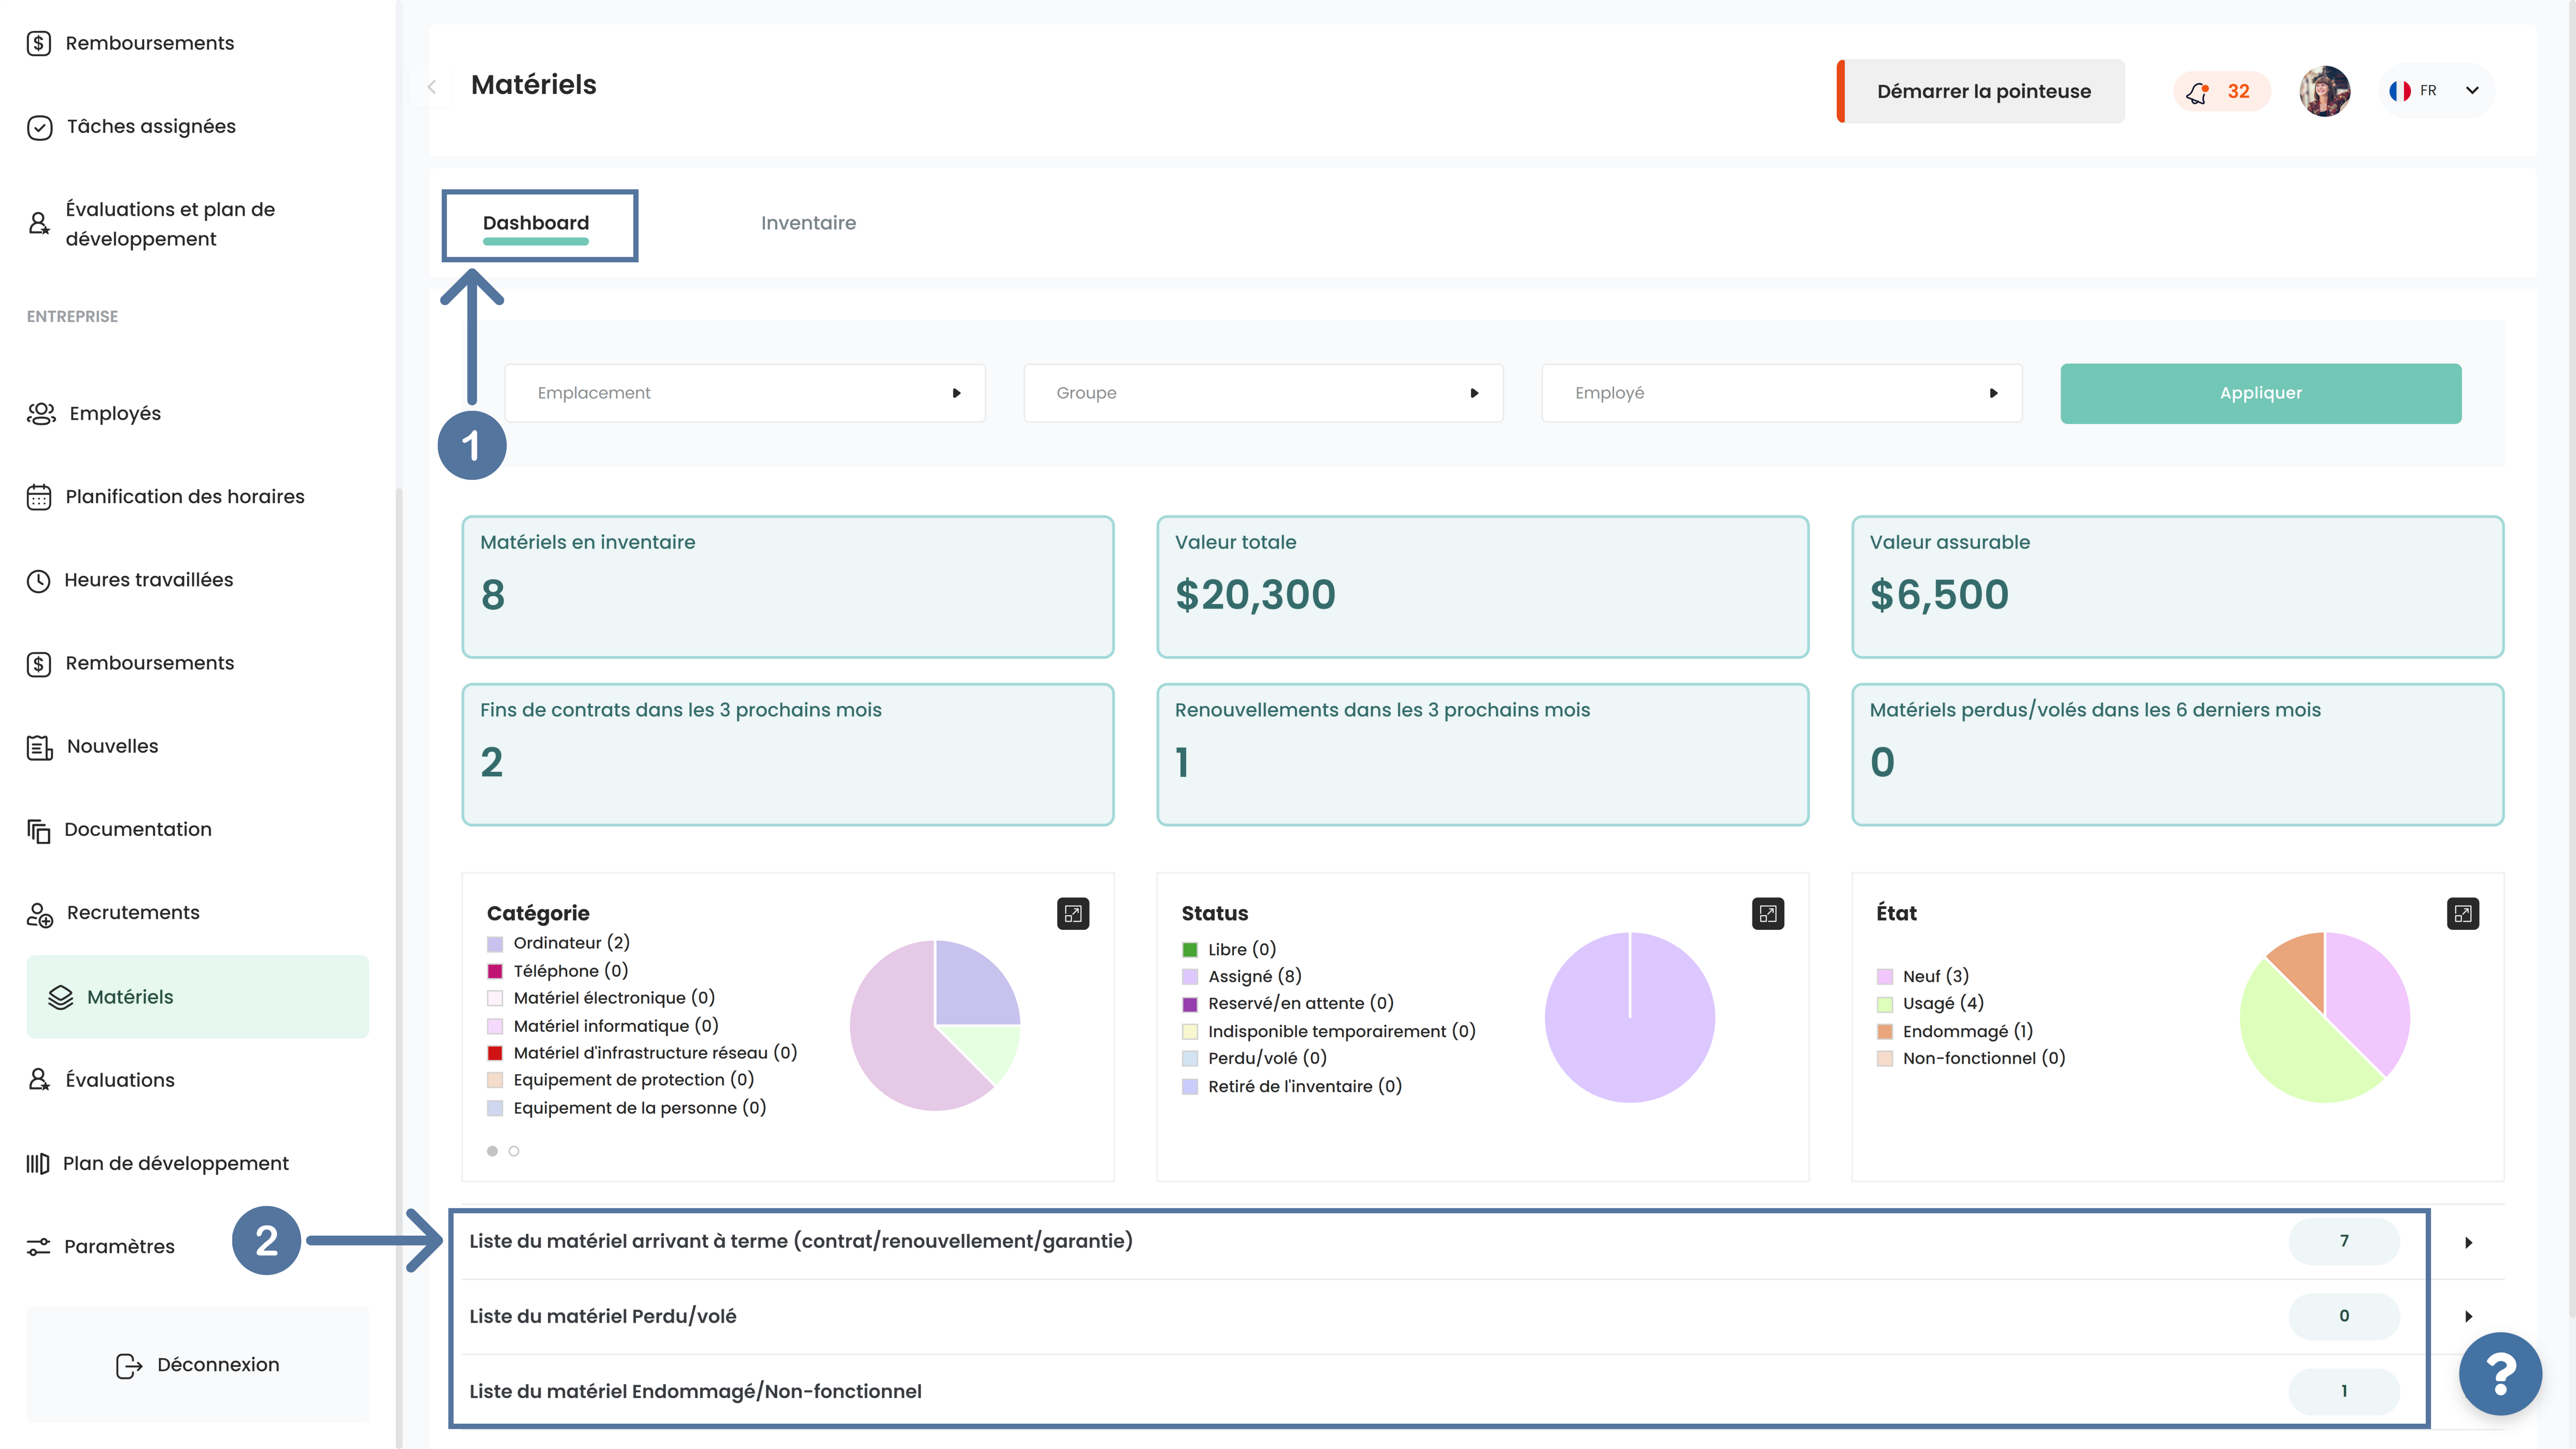Click the count badge 7 for matériel arrivant à terme

pyautogui.click(x=2344, y=1241)
